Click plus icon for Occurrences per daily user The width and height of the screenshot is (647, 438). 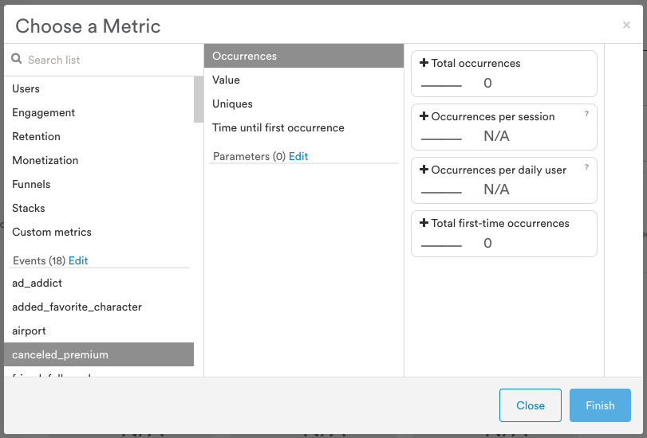click(424, 170)
